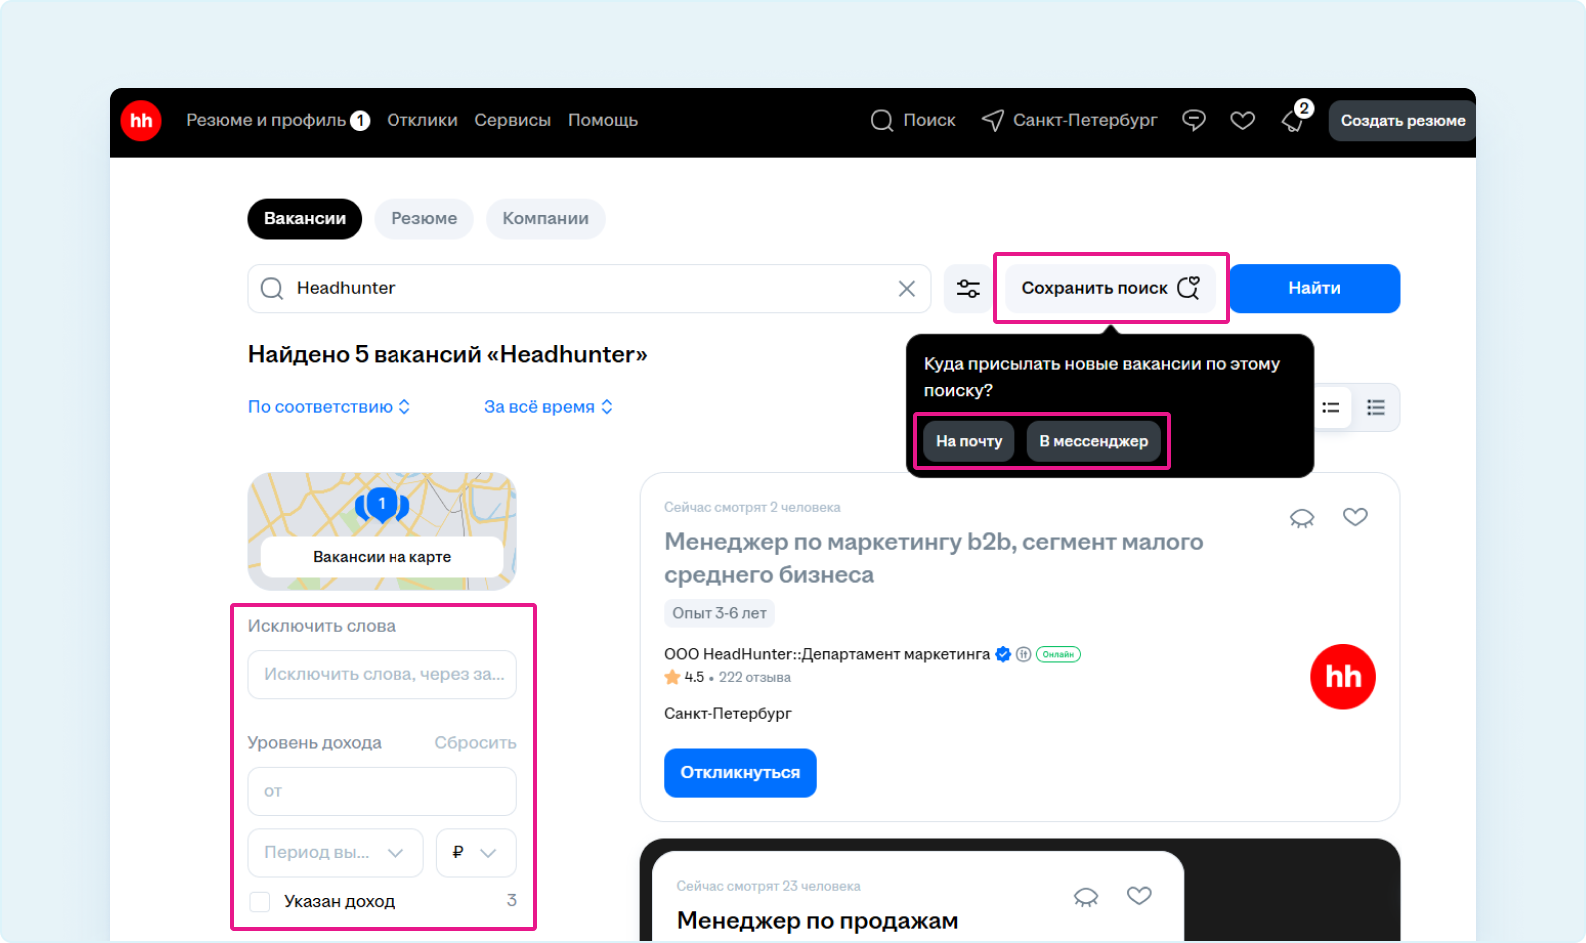
Task: Select the Резюме tab
Action: tap(424, 219)
